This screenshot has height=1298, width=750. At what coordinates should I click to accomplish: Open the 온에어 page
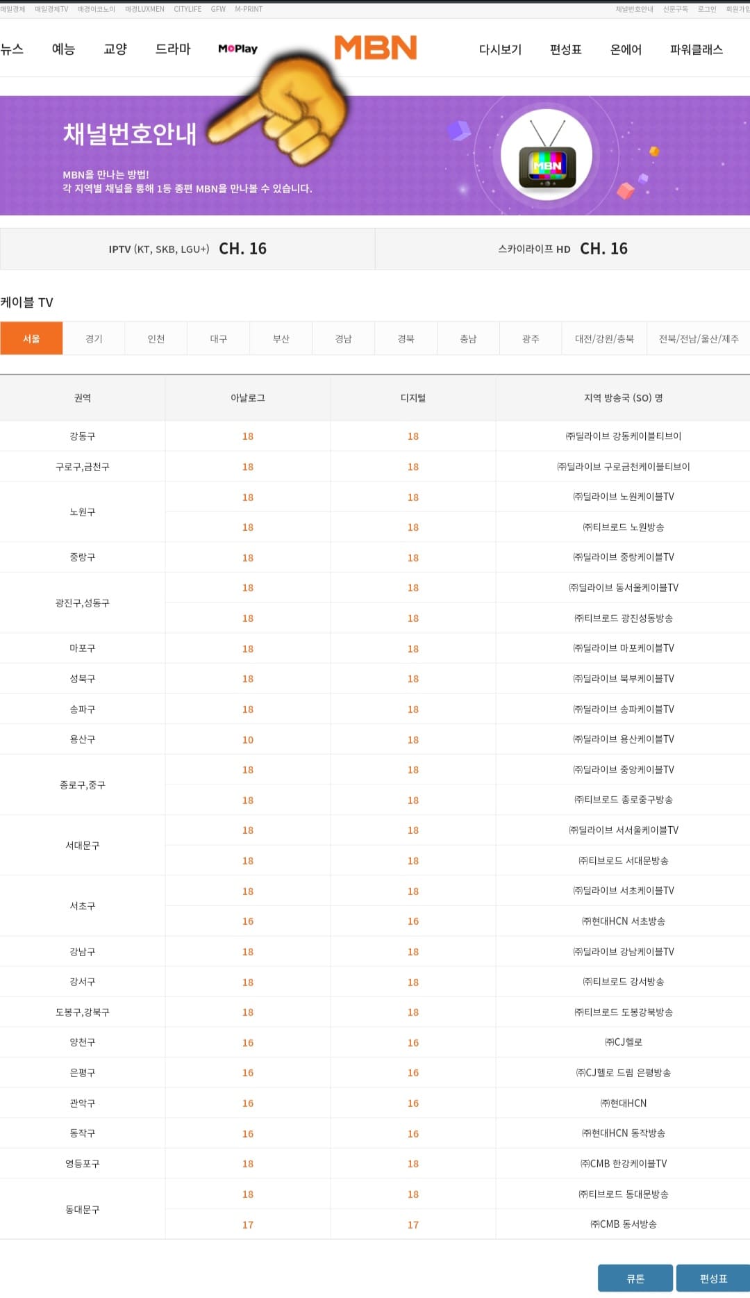click(x=626, y=49)
